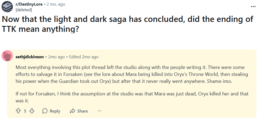This screenshot has width=258, height=120.
Task: Click the comment's vote count of 5
Action: 25,111
